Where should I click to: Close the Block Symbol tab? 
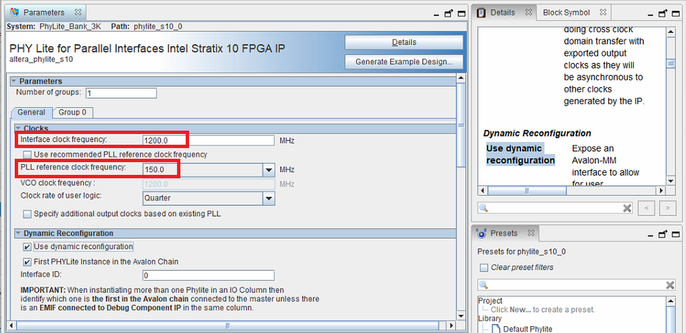603,12
